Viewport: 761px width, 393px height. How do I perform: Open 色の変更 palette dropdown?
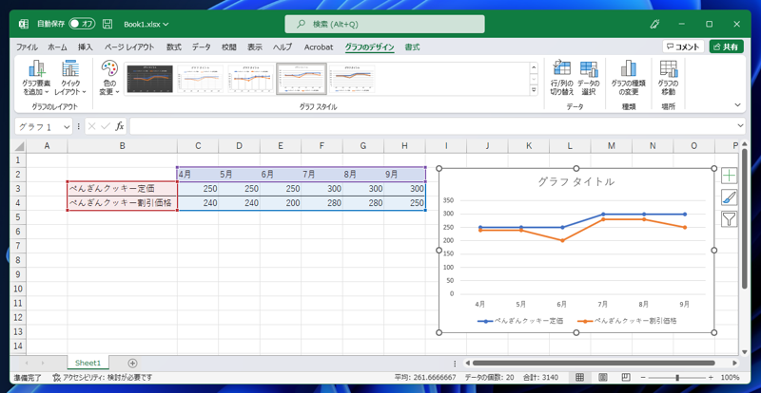coord(109,79)
